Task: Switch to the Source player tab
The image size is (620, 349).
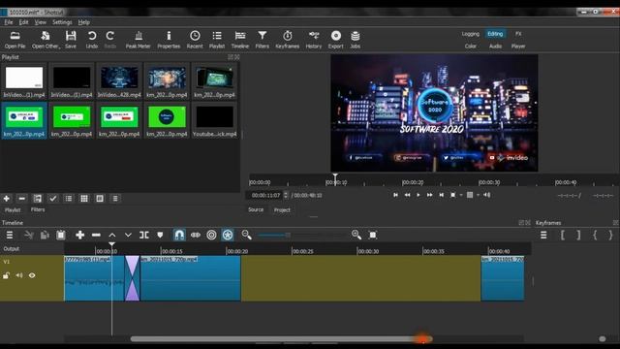Action: point(256,209)
